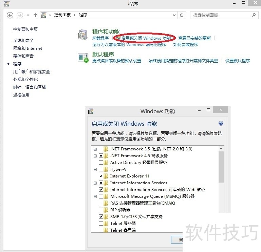Click the 程序和功能 icon
Image resolution: width=261 pixels, height=252 pixels.
[x=83, y=35]
